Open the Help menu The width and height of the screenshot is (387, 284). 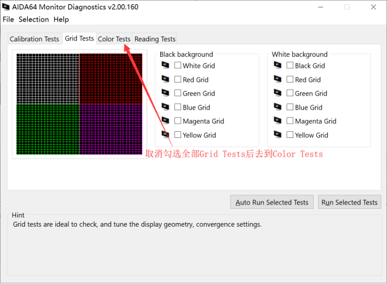61,19
